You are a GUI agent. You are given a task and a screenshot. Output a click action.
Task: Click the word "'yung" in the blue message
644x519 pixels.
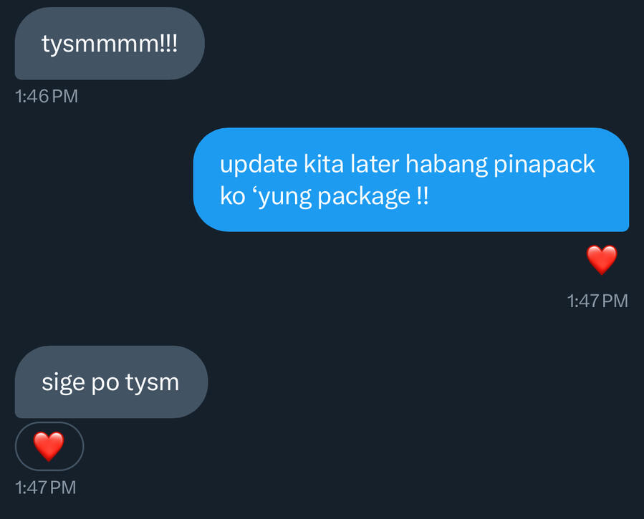coord(284,197)
